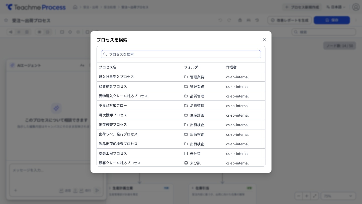Choose the 塗装工程プロセス entry

tap(181, 153)
